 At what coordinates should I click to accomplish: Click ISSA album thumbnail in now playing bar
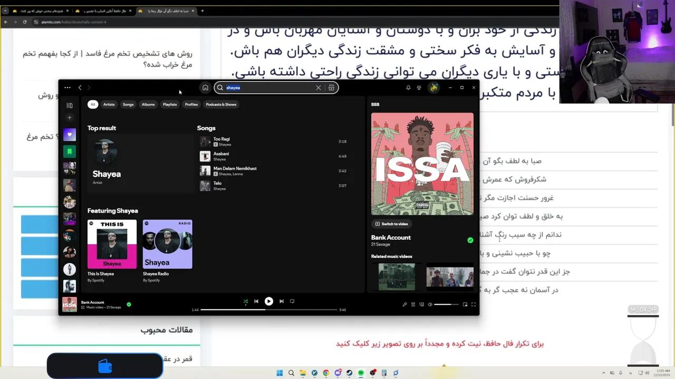[70, 305]
